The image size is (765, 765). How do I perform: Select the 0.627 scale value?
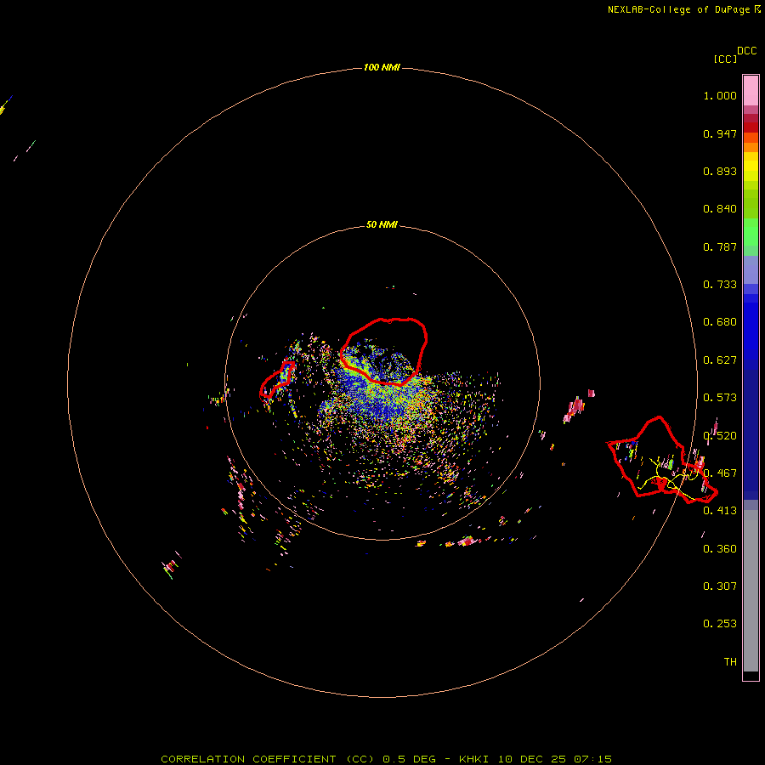point(720,360)
